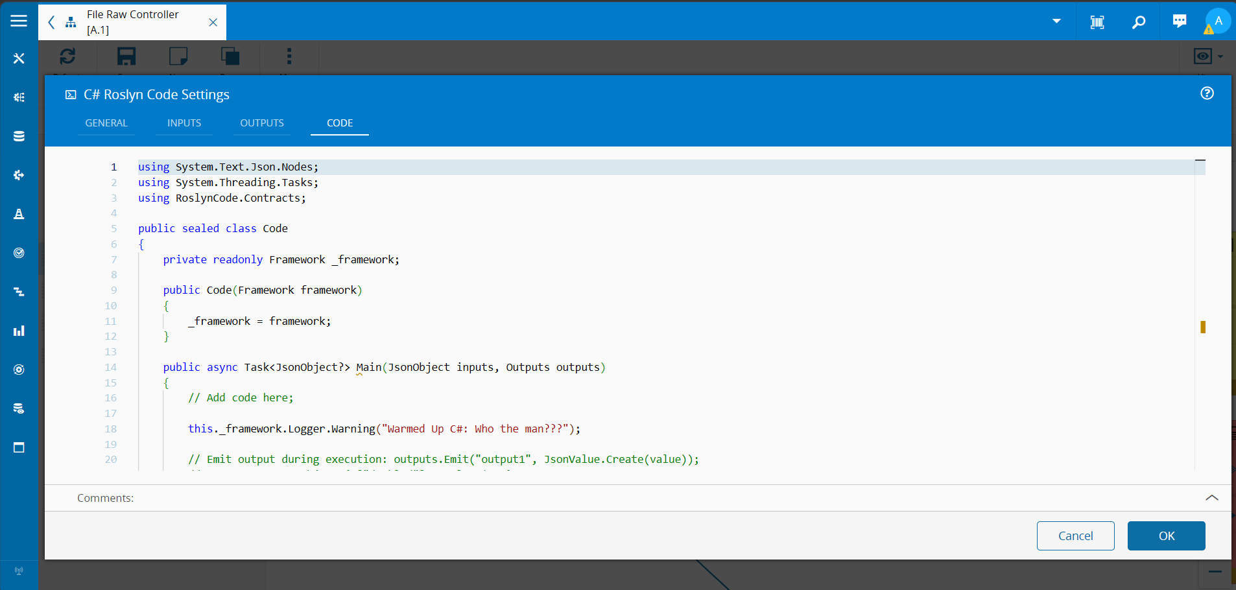The width and height of the screenshot is (1236, 590).
Task: Open the vertical dots more options menu
Action: click(289, 56)
